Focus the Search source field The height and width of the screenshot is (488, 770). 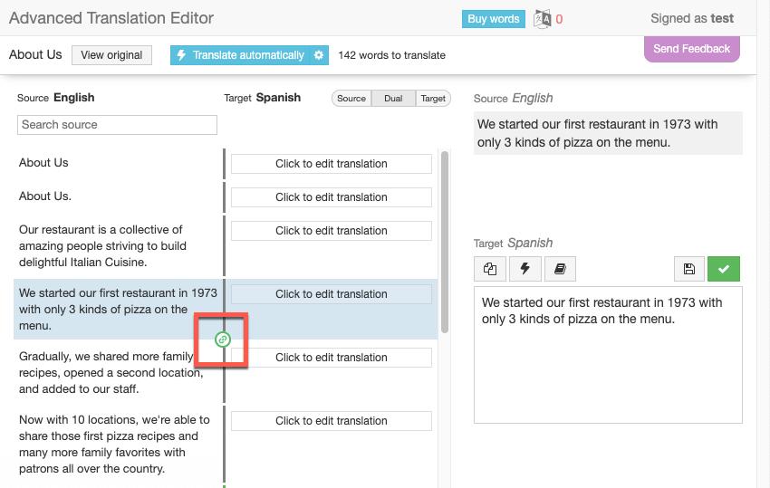tap(117, 125)
